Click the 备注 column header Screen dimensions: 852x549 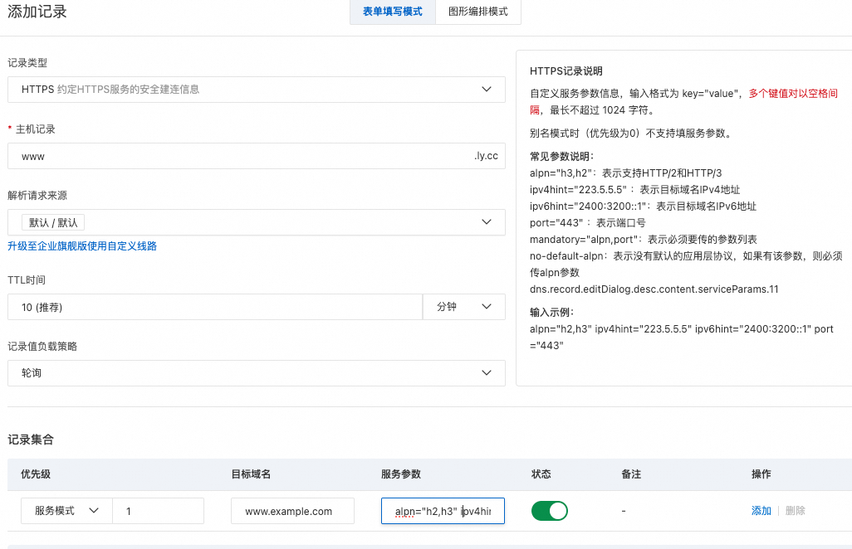point(631,474)
